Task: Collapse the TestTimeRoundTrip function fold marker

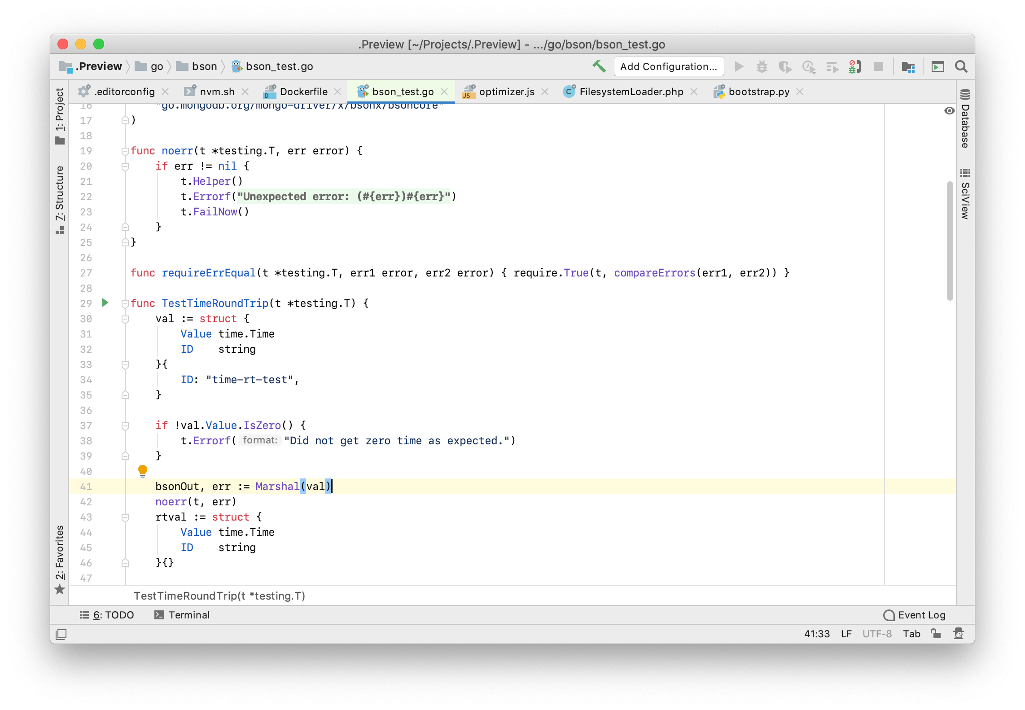Action: point(125,304)
